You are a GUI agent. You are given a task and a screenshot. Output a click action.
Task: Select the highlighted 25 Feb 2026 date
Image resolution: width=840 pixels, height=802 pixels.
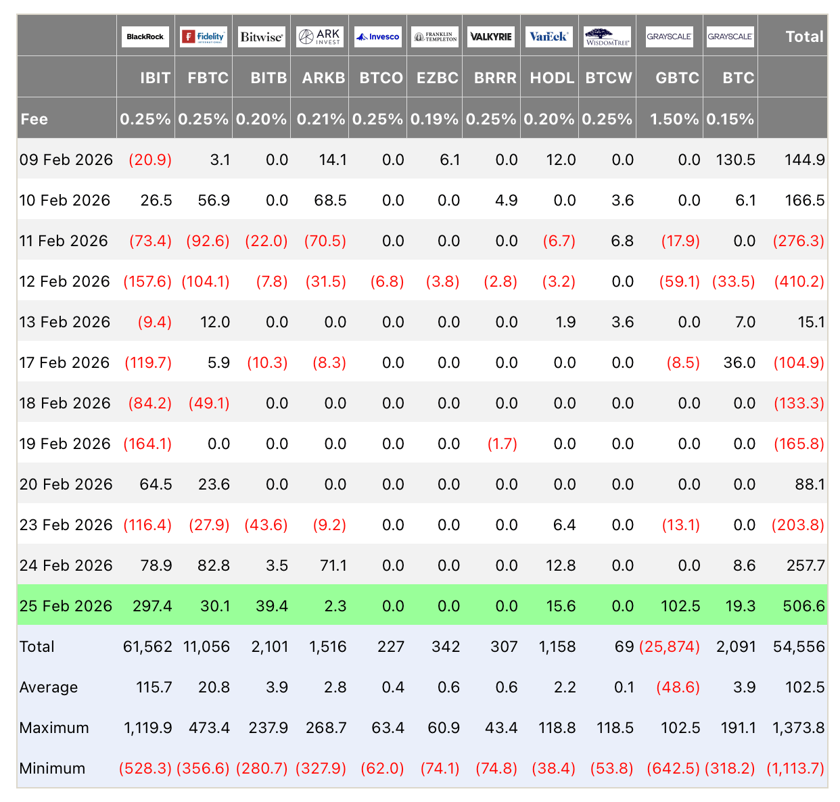tap(66, 606)
